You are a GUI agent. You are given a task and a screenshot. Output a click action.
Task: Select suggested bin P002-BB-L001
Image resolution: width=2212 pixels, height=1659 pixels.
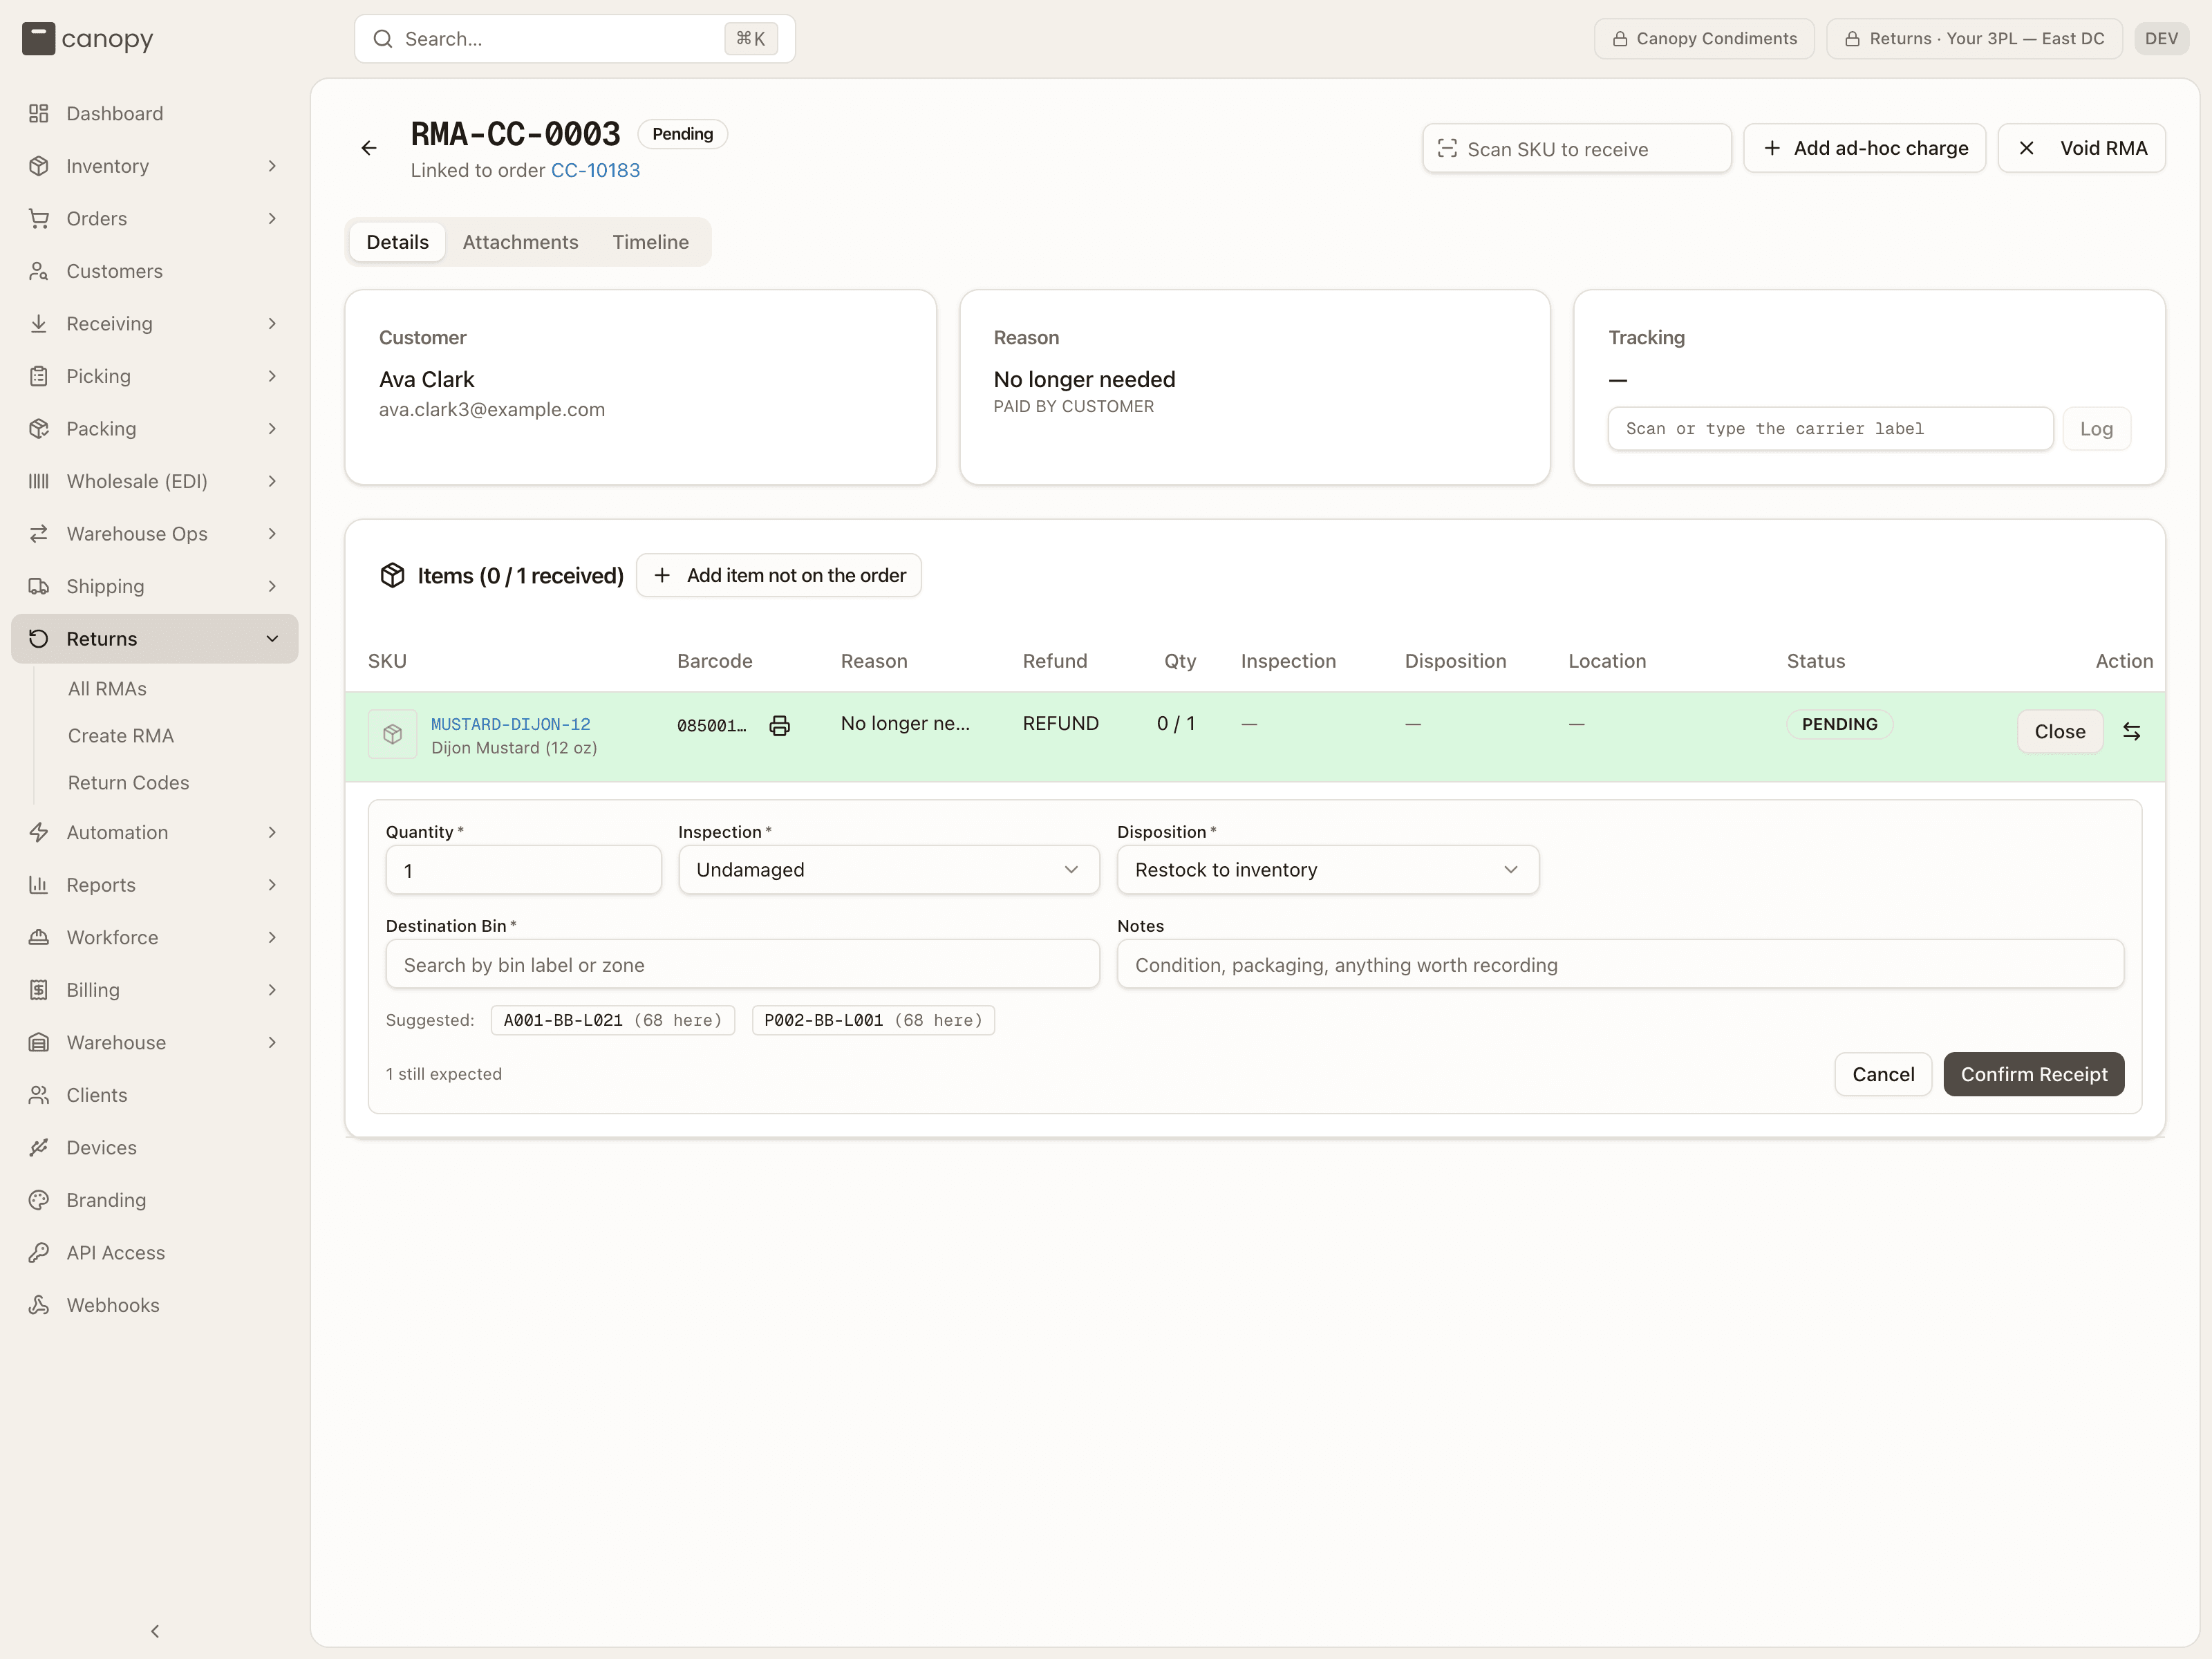coord(873,1020)
